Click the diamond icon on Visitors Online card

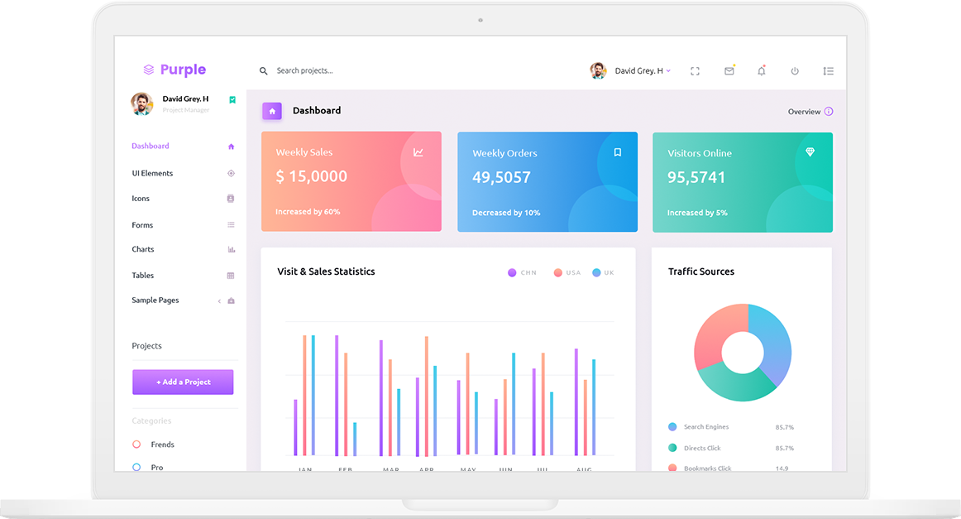pyautogui.click(x=810, y=152)
